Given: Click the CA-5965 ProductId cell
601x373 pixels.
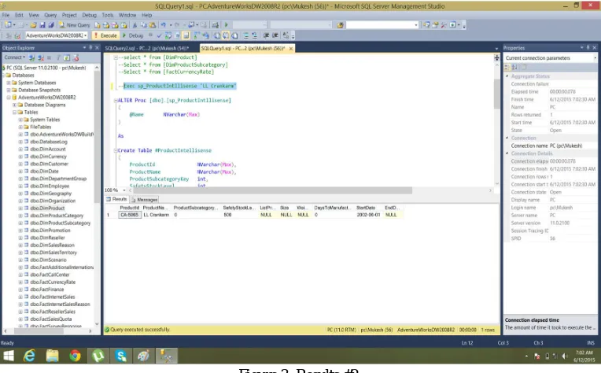Looking at the screenshot, I should point(129,215).
